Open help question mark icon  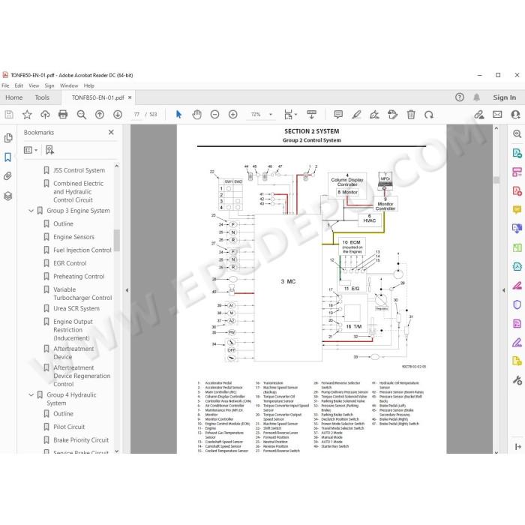pyautogui.click(x=460, y=97)
